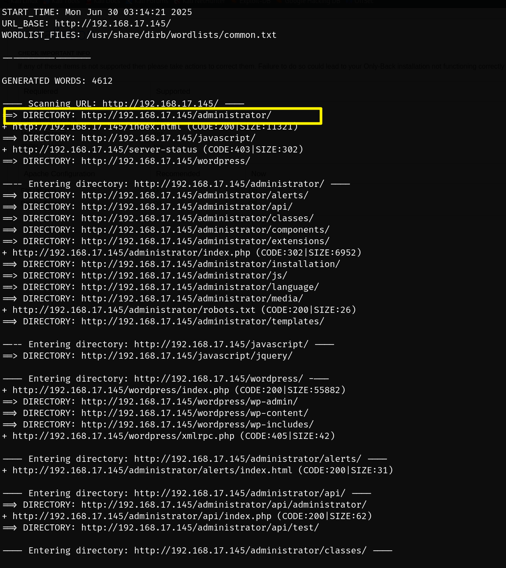Click the administrator/templates directory URL
The height and width of the screenshot is (568, 506).
tap(202, 322)
